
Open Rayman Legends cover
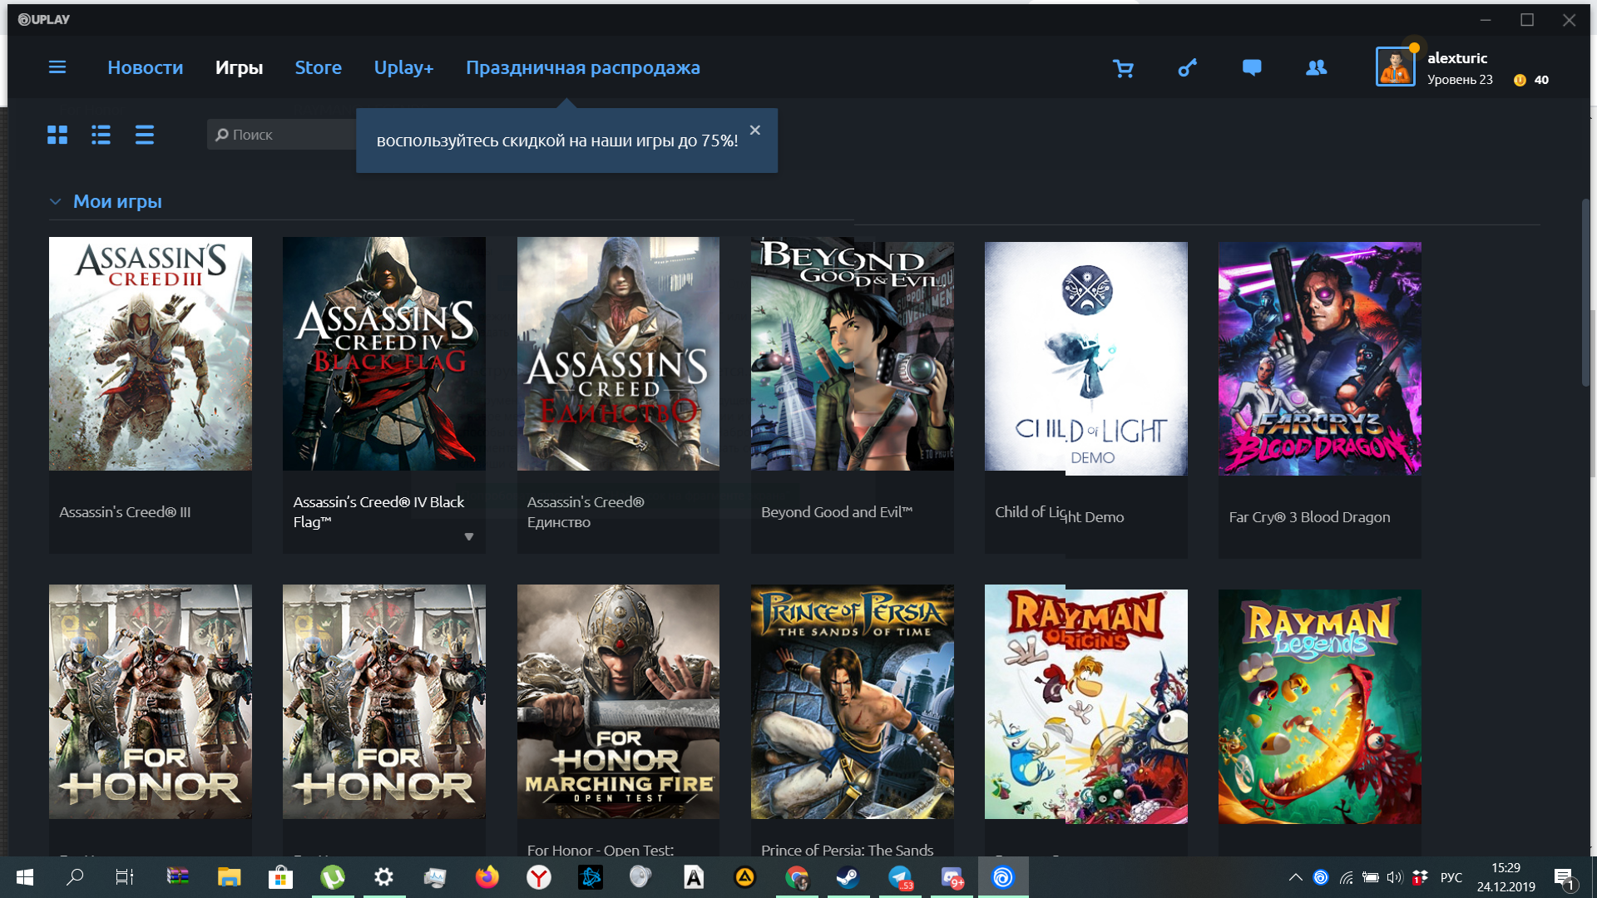(x=1320, y=706)
